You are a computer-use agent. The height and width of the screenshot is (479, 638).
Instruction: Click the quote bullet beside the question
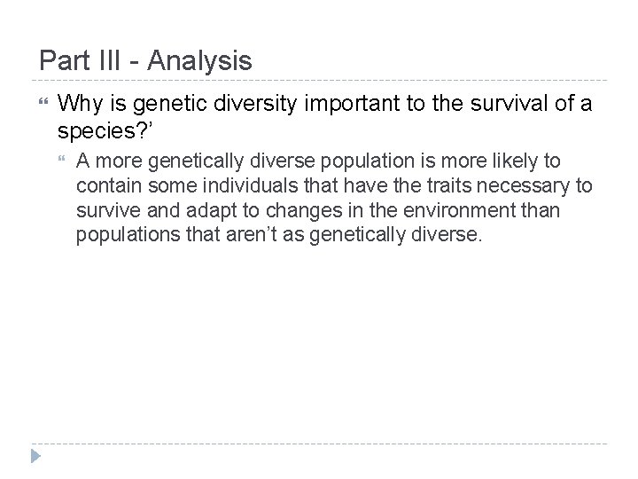point(36,103)
